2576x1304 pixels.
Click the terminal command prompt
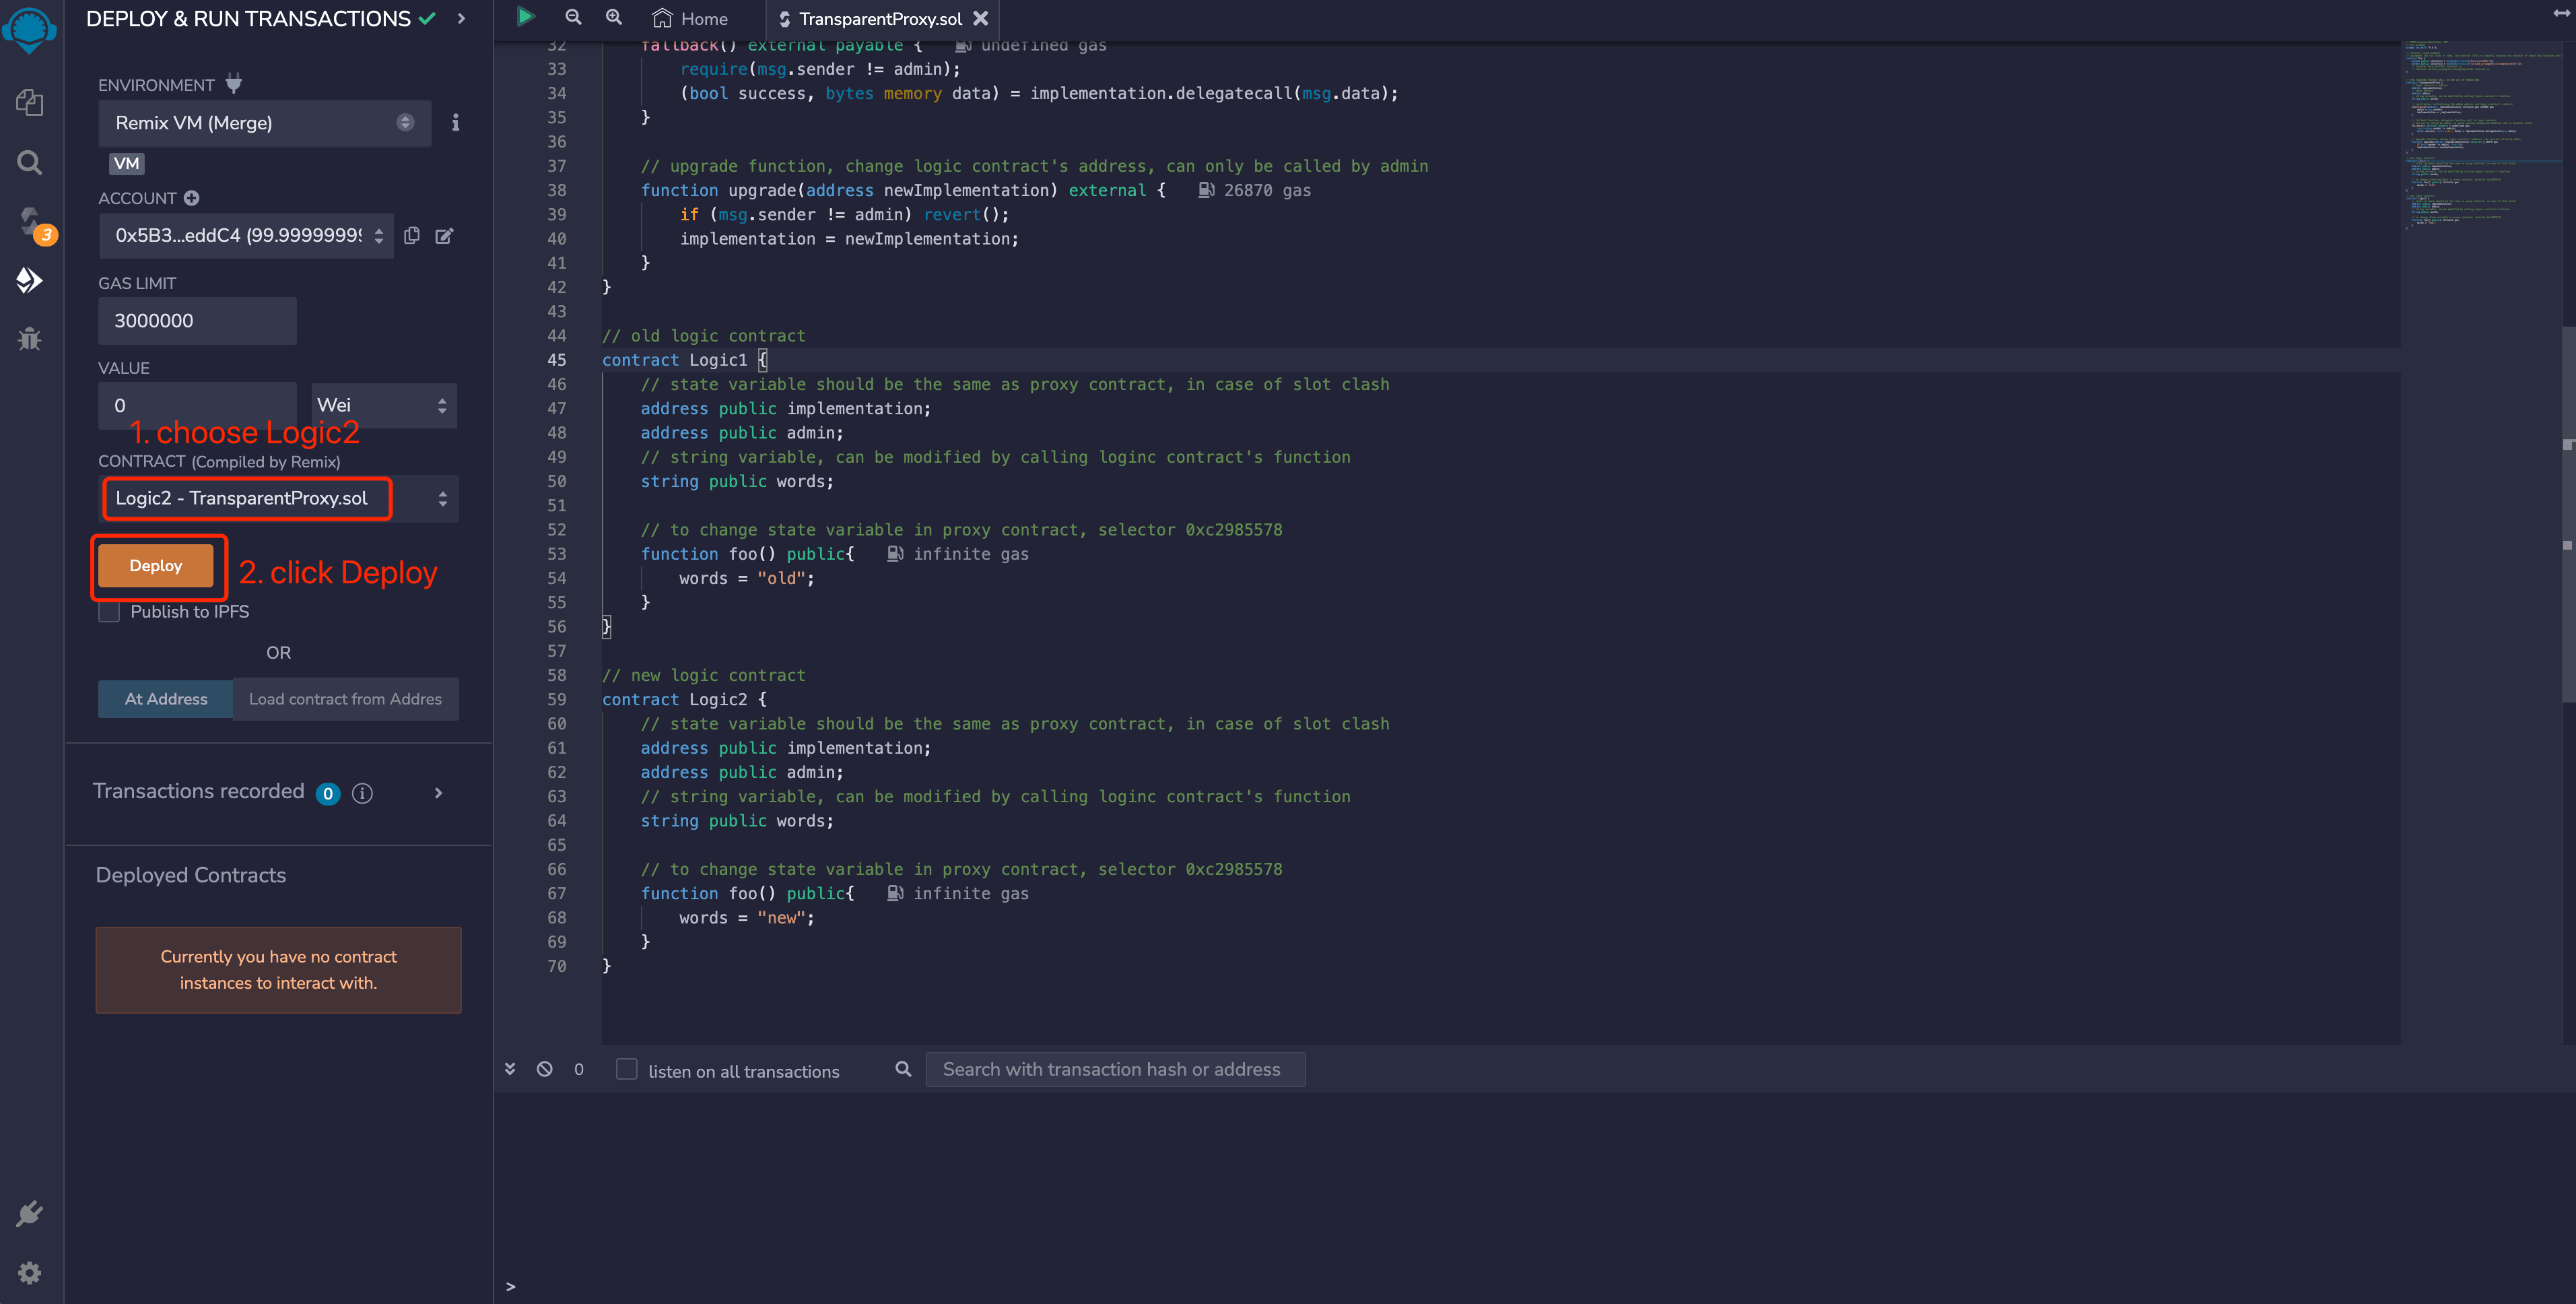coord(511,1286)
